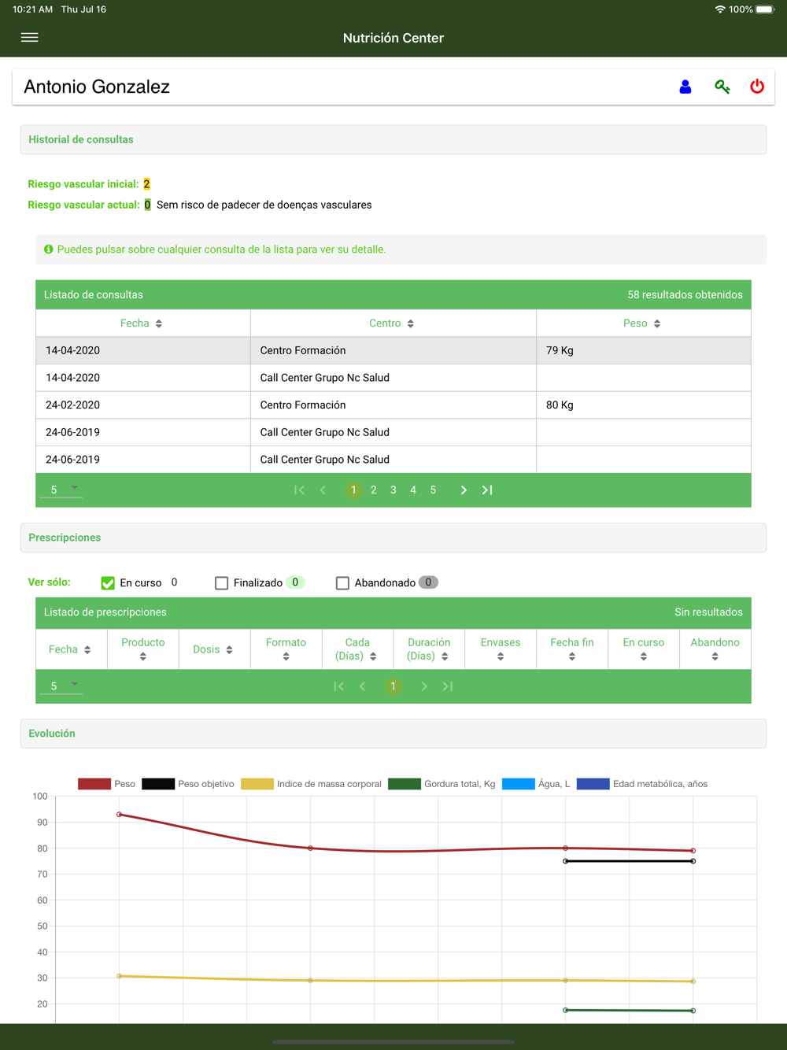
Task: Open the hamburger navigation menu
Action: coord(29,38)
